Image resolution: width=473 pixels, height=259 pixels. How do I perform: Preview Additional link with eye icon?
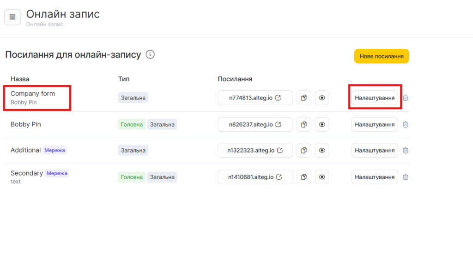coord(322,150)
